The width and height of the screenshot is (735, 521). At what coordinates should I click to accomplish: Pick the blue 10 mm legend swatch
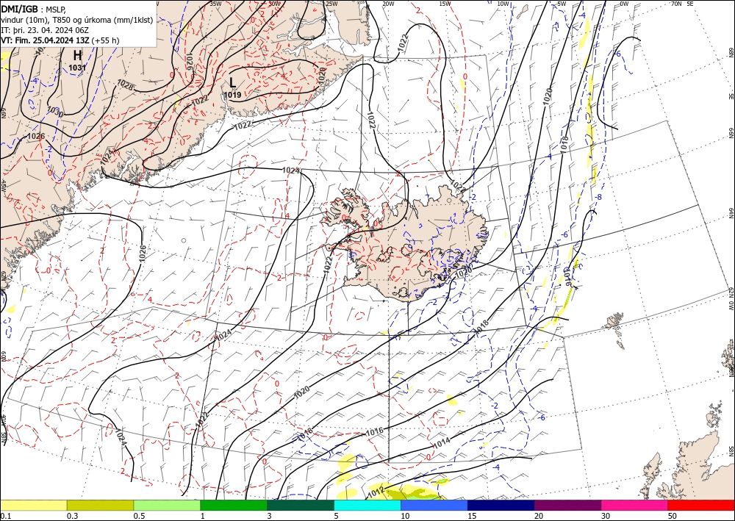(x=434, y=505)
